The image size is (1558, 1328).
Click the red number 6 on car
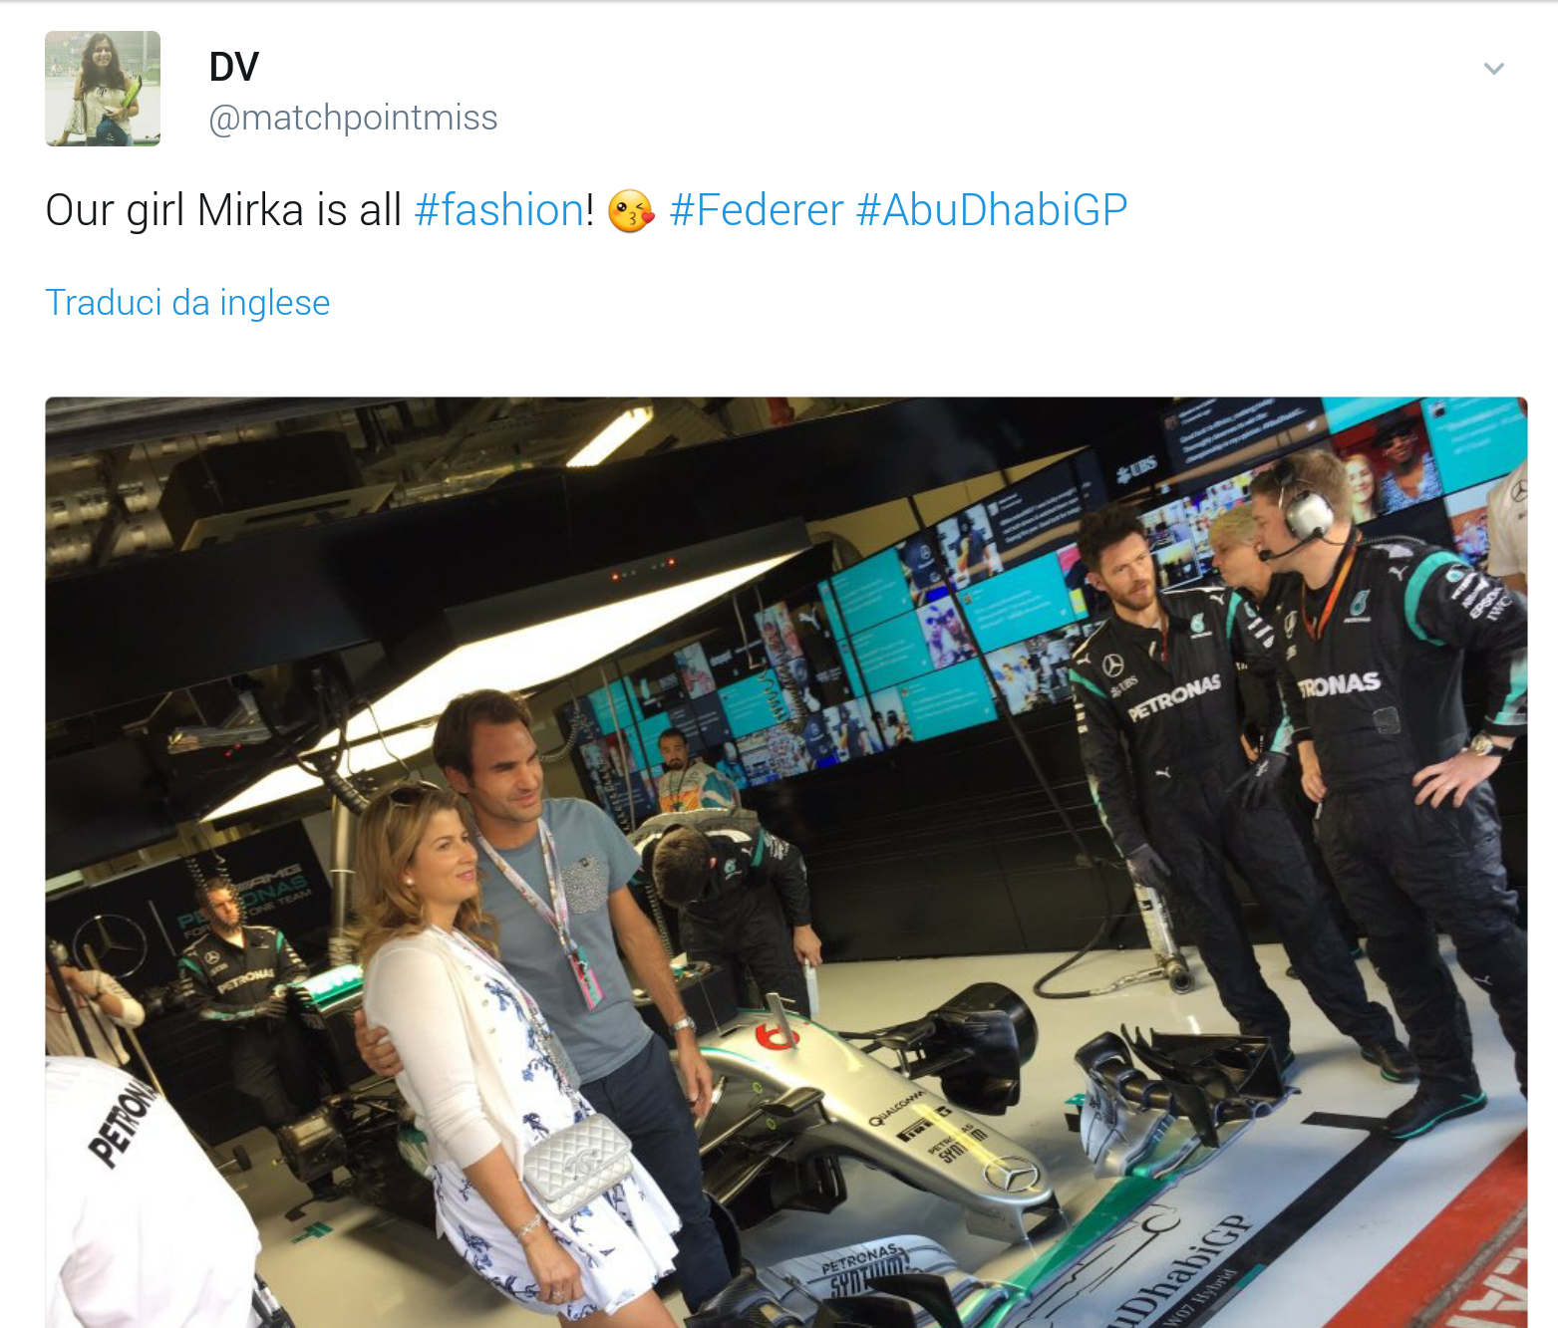tap(777, 1034)
